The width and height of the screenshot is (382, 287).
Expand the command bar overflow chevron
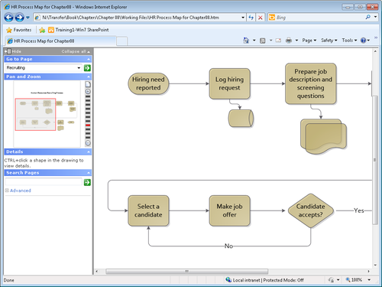coord(375,38)
